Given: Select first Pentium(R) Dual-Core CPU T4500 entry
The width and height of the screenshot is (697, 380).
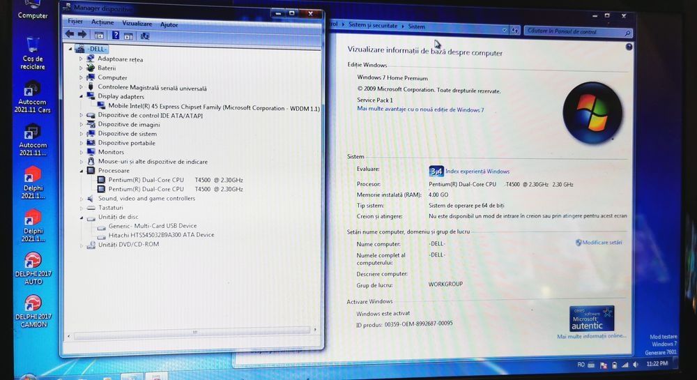Looking at the screenshot, I should (x=176, y=180).
